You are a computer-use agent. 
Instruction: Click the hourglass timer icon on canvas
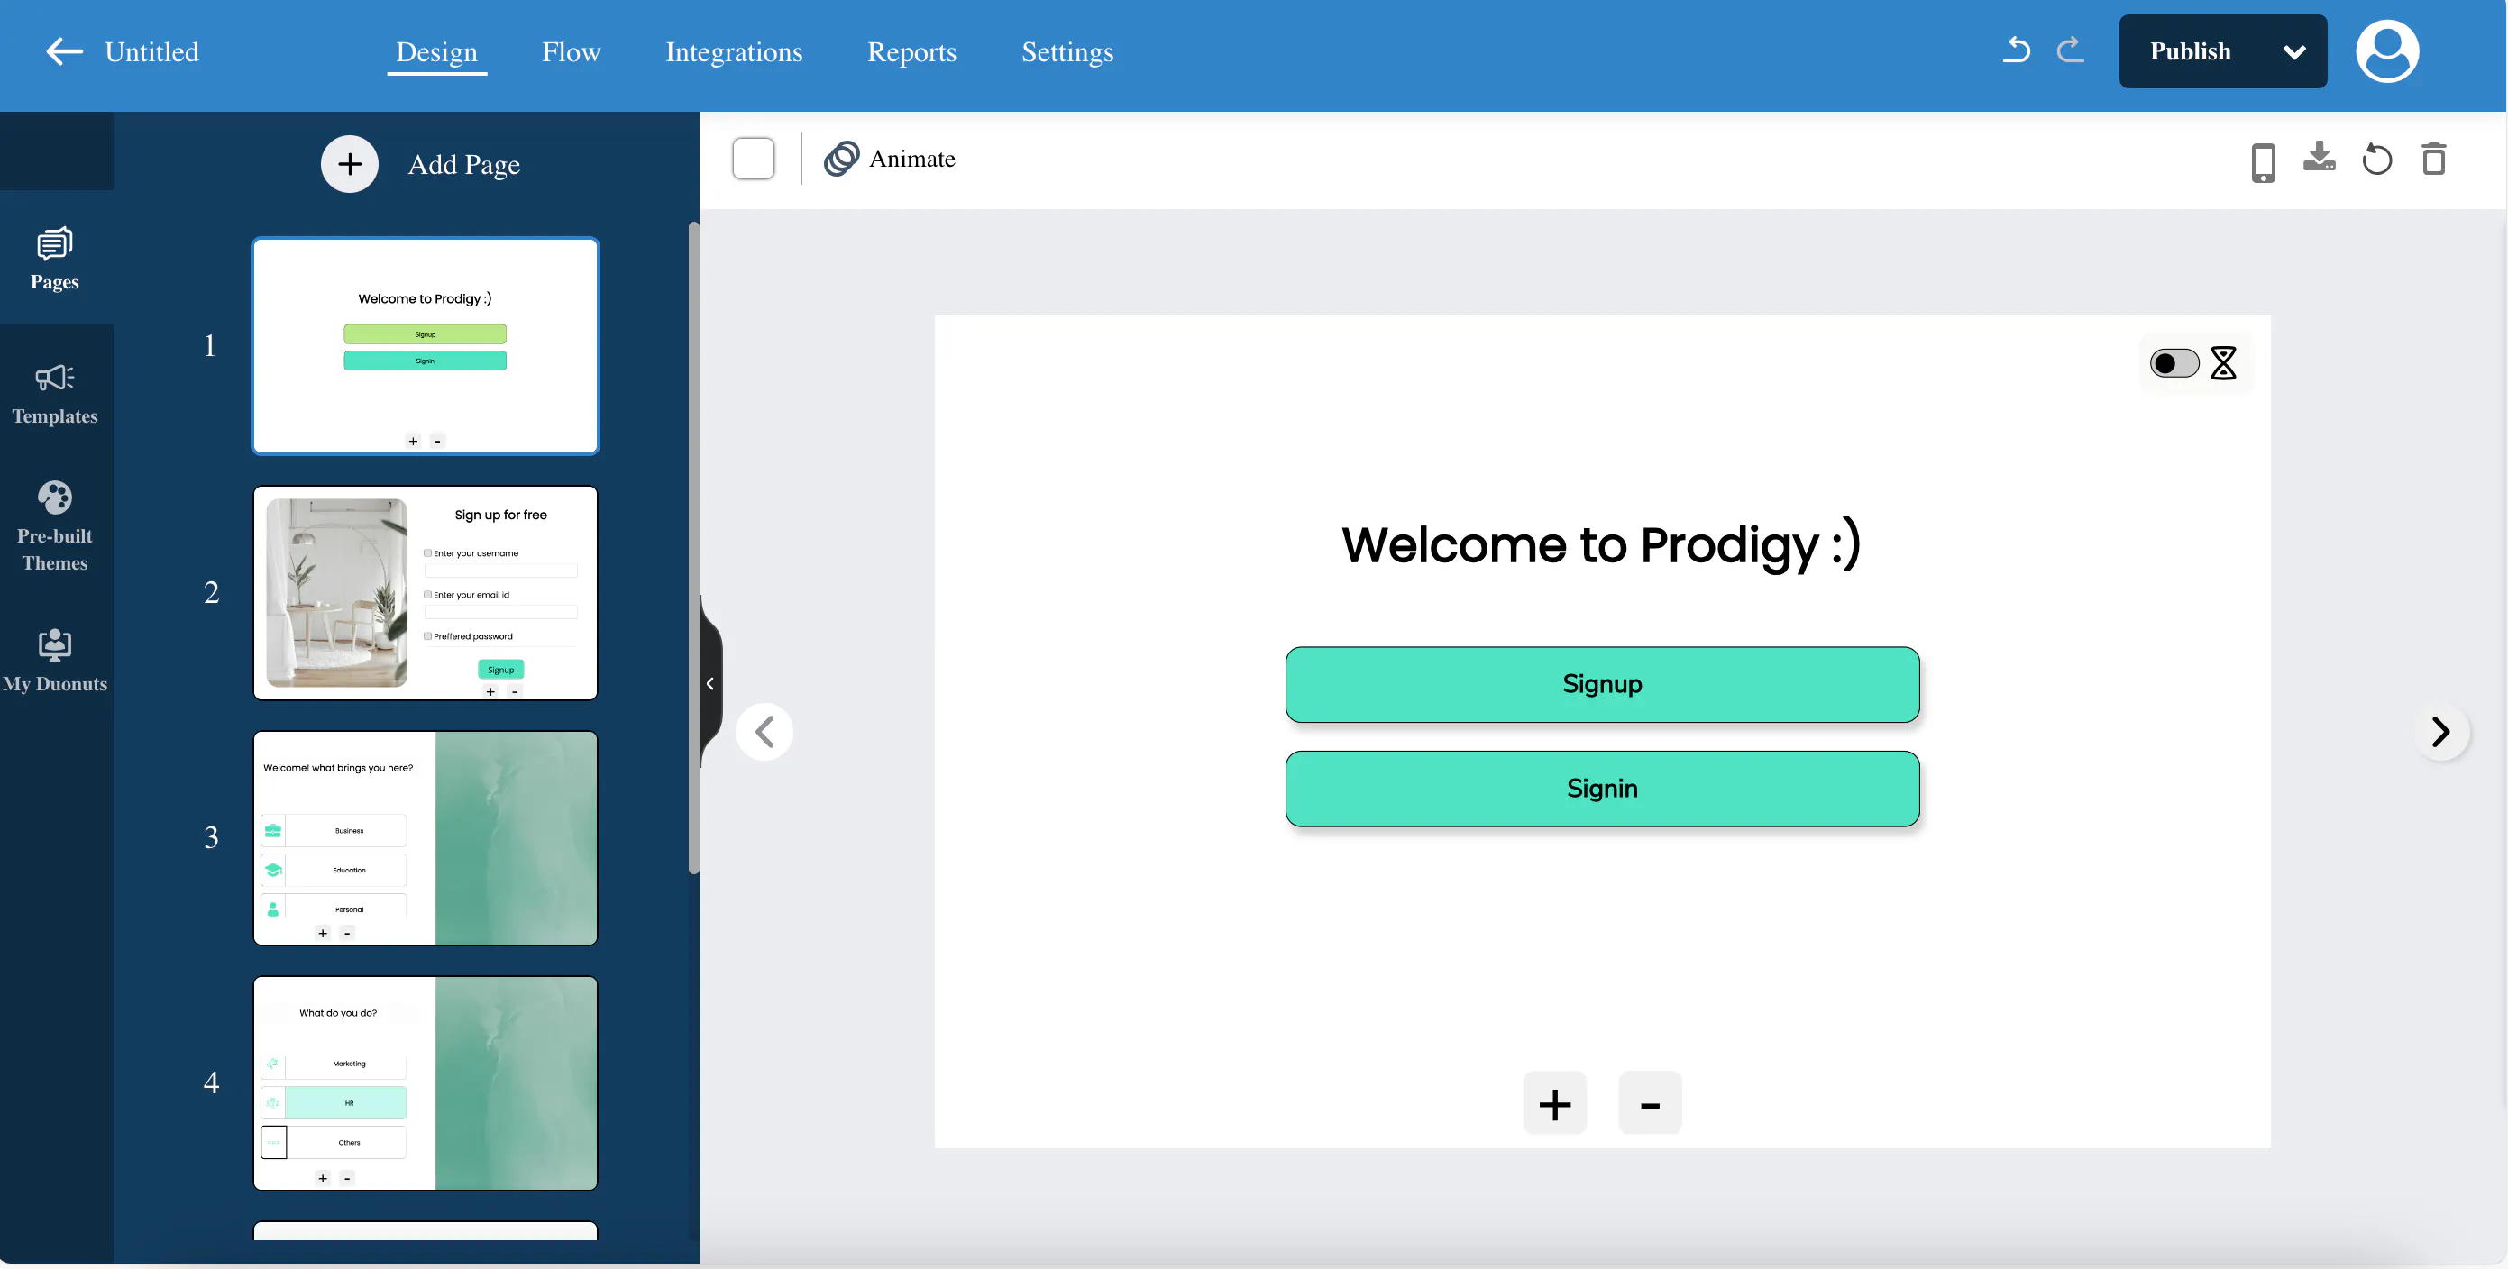2223,363
